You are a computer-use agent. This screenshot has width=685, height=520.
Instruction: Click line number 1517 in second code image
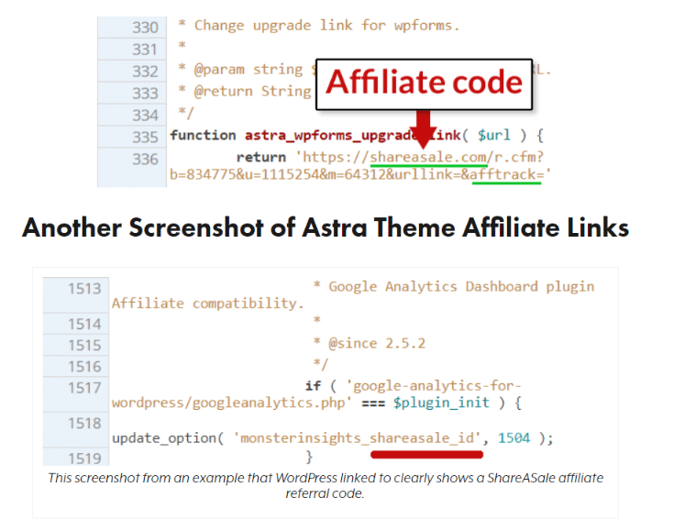(x=84, y=388)
